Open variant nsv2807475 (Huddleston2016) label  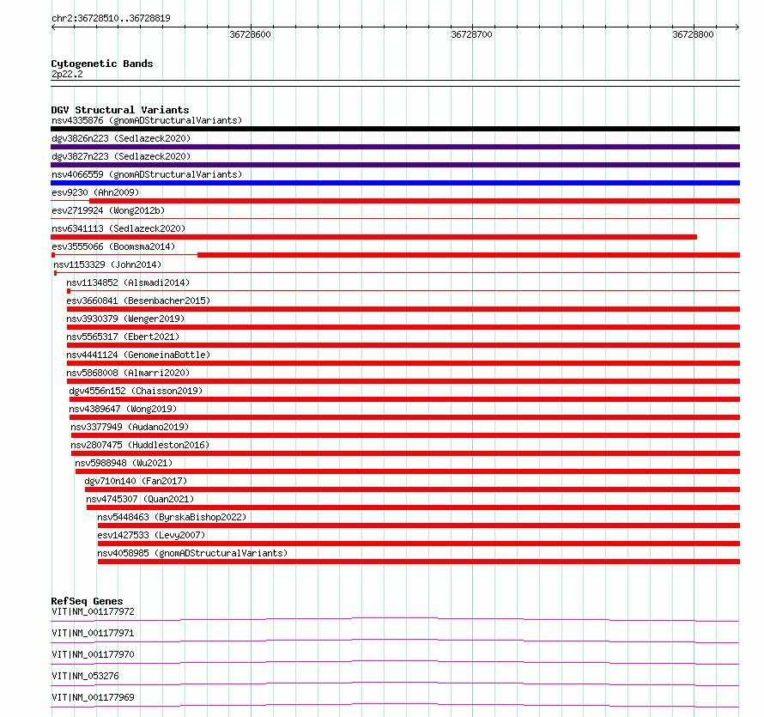click(140, 445)
